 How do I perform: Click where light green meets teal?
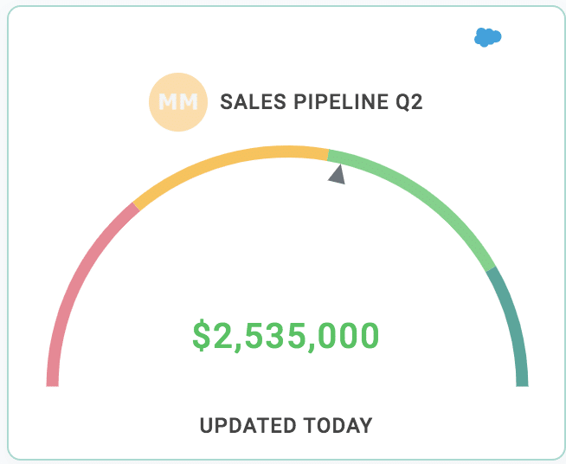pyautogui.click(x=491, y=269)
